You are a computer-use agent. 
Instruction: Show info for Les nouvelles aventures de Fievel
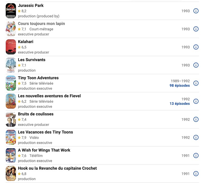tap(196, 101)
